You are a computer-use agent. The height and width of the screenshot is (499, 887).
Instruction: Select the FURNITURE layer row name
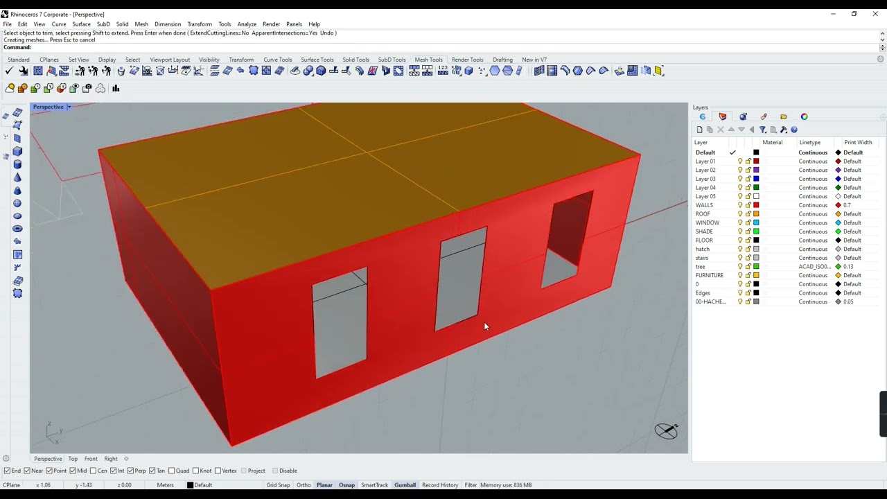tap(710, 275)
